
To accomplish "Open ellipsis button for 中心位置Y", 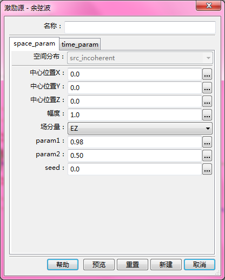I will pyautogui.click(x=207, y=88).
